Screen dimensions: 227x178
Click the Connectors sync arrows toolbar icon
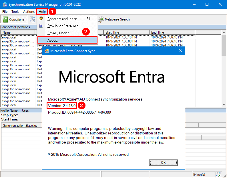[32, 19]
